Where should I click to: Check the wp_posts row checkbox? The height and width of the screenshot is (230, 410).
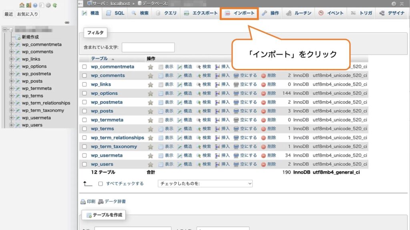84,111
